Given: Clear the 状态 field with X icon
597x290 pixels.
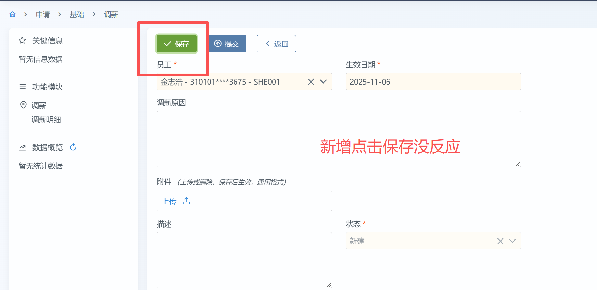Looking at the screenshot, I should [500, 241].
